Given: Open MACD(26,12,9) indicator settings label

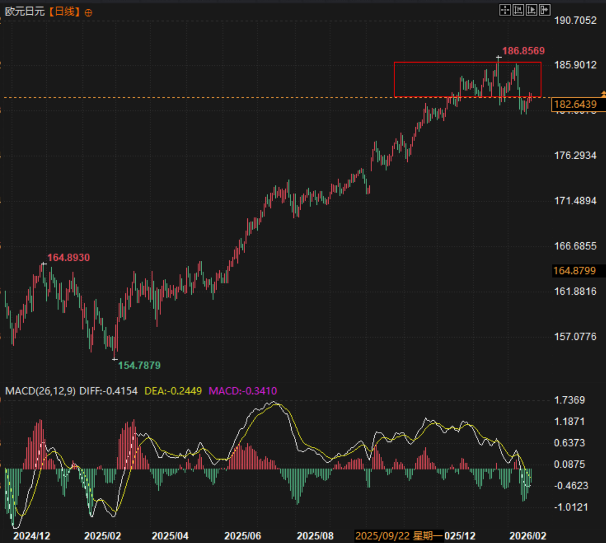Looking at the screenshot, I should click(x=41, y=391).
